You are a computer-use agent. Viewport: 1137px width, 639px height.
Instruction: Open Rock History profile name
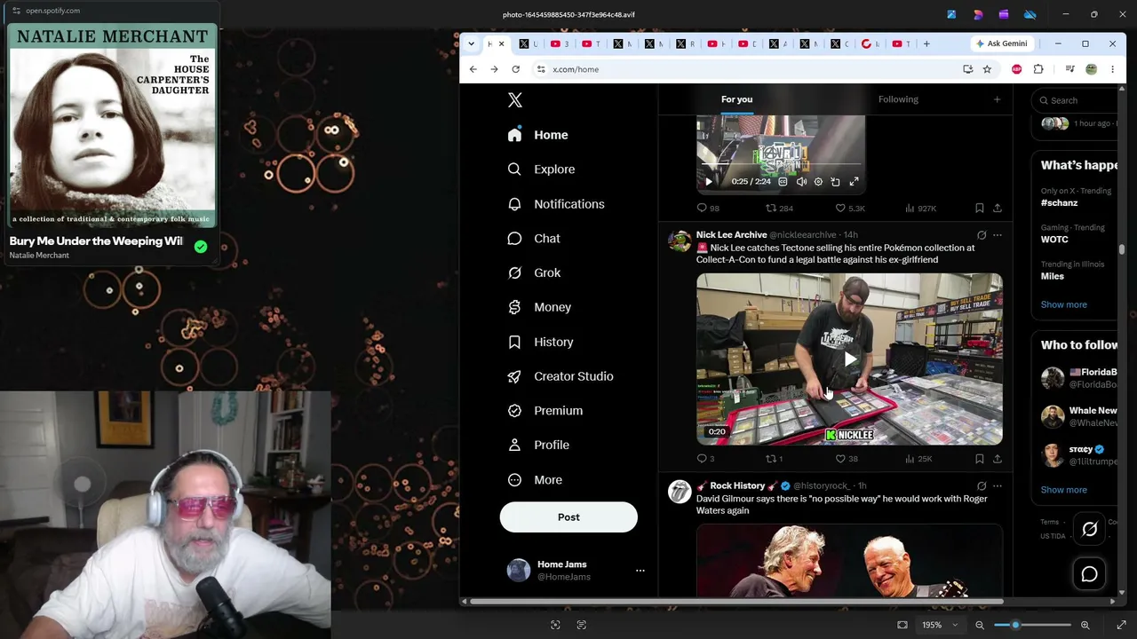[x=737, y=486]
